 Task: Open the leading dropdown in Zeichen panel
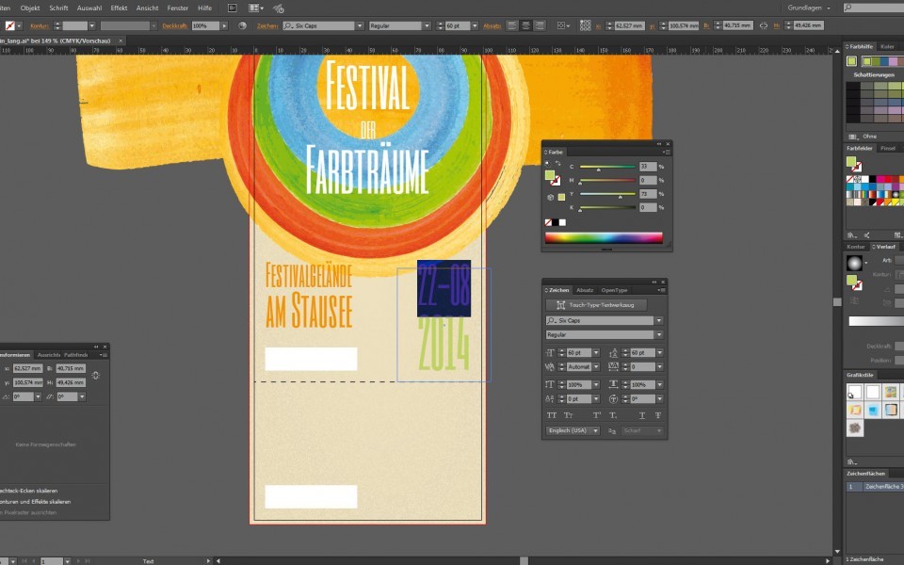(x=659, y=353)
